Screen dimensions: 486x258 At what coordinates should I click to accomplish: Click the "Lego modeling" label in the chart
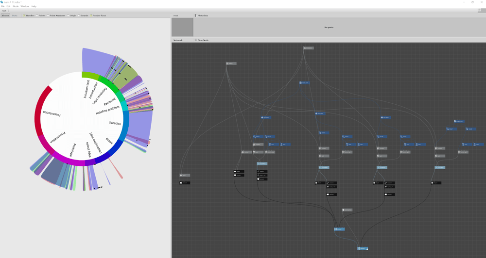pyautogui.click(x=99, y=96)
